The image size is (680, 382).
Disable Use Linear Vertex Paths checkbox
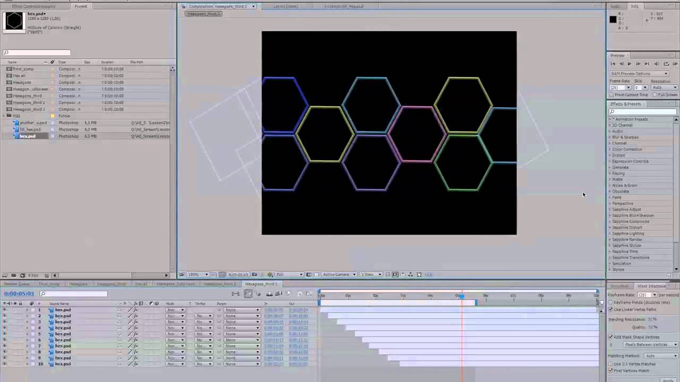(610, 309)
